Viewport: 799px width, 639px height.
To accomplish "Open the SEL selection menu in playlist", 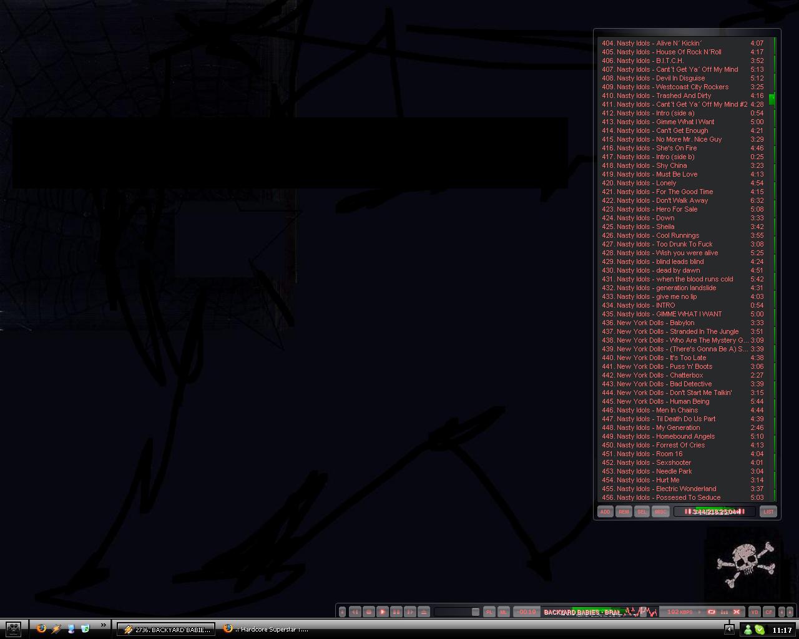I will click(642, 512).
